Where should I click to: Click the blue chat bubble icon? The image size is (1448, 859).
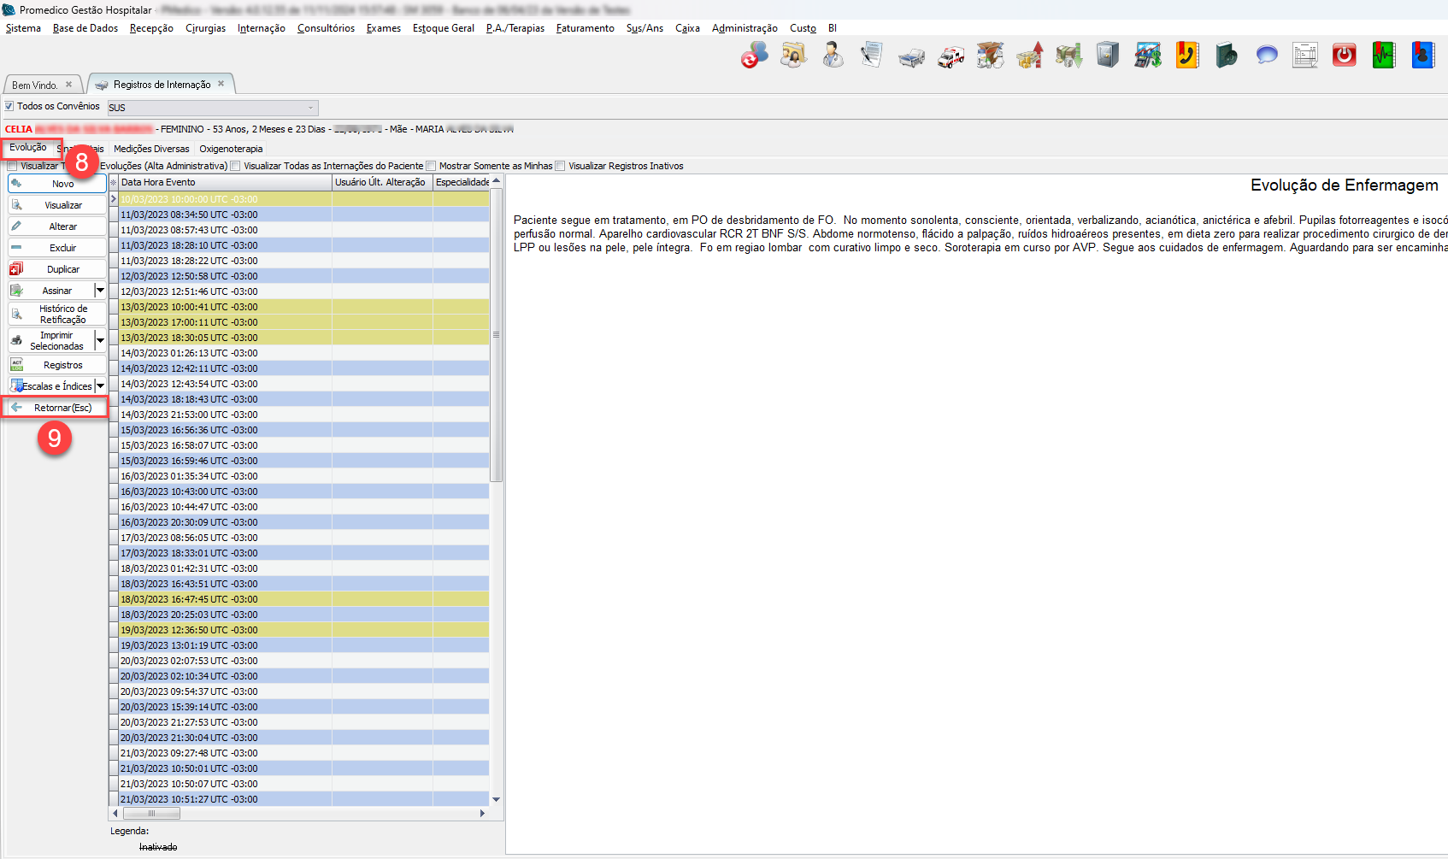click(1266, 56)
